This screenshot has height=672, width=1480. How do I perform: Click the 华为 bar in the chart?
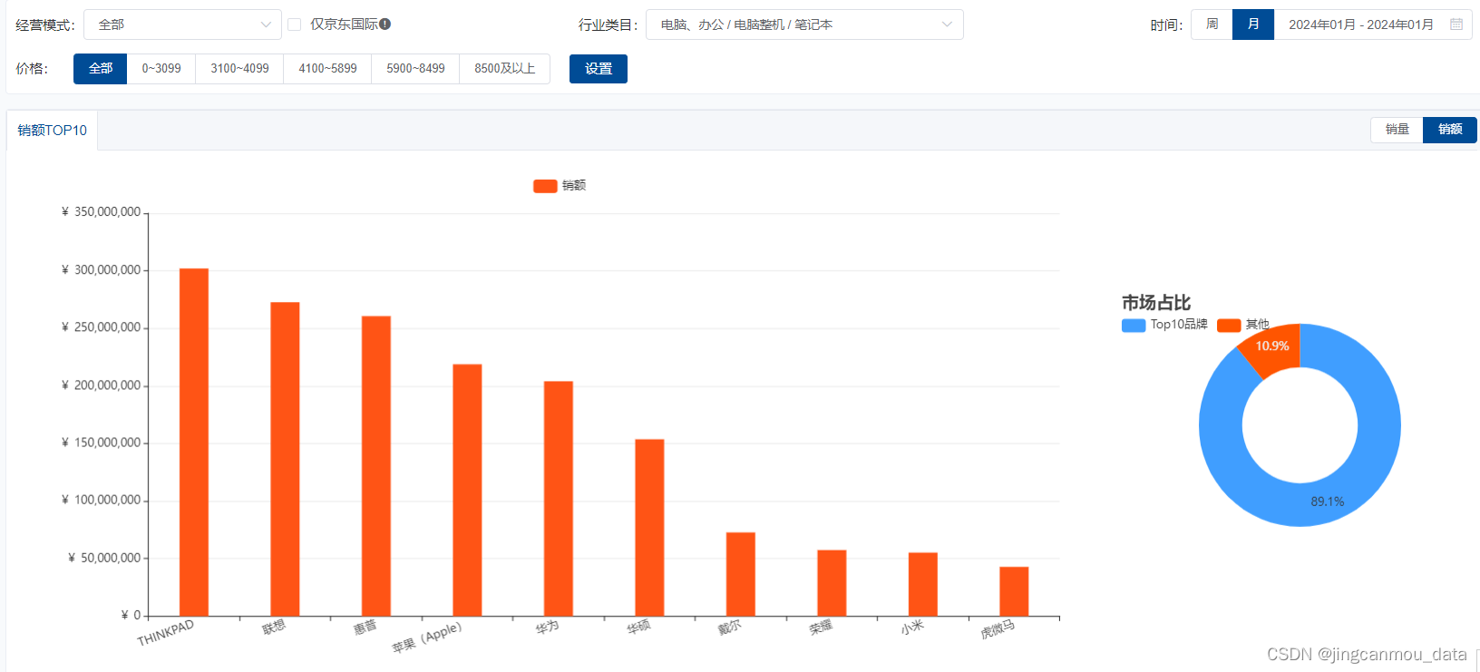(559, 499)
